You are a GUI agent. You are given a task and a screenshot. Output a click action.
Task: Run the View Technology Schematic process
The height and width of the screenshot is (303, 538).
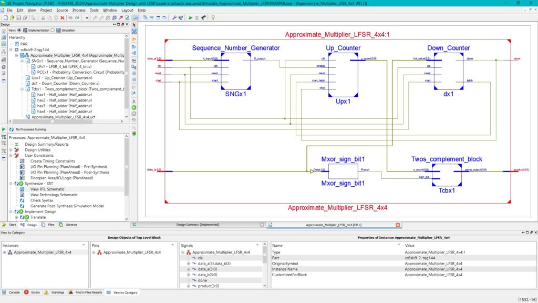click(x=54, y=195)
